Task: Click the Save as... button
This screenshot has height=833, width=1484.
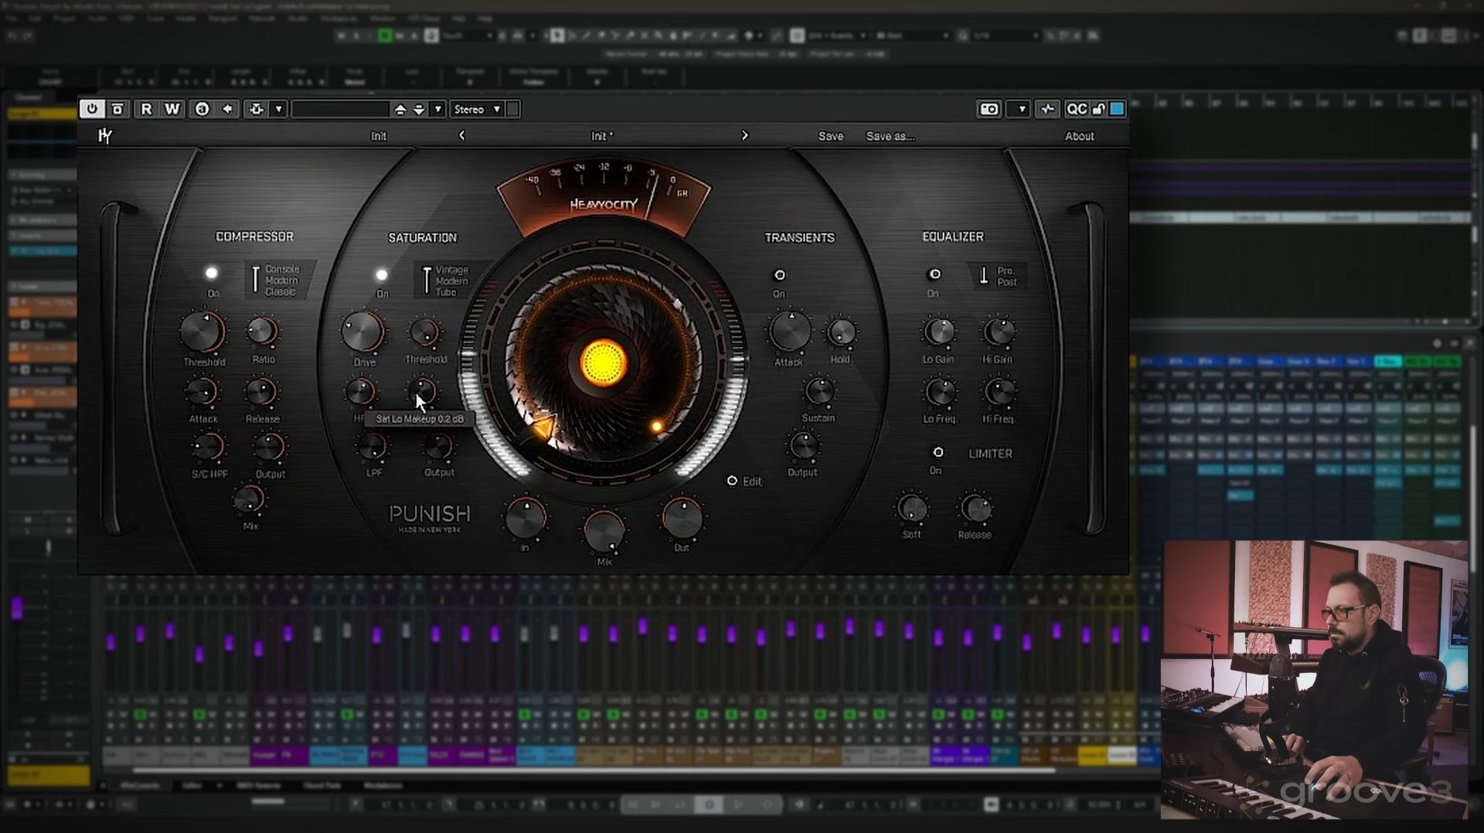Action: click(890, 136)
